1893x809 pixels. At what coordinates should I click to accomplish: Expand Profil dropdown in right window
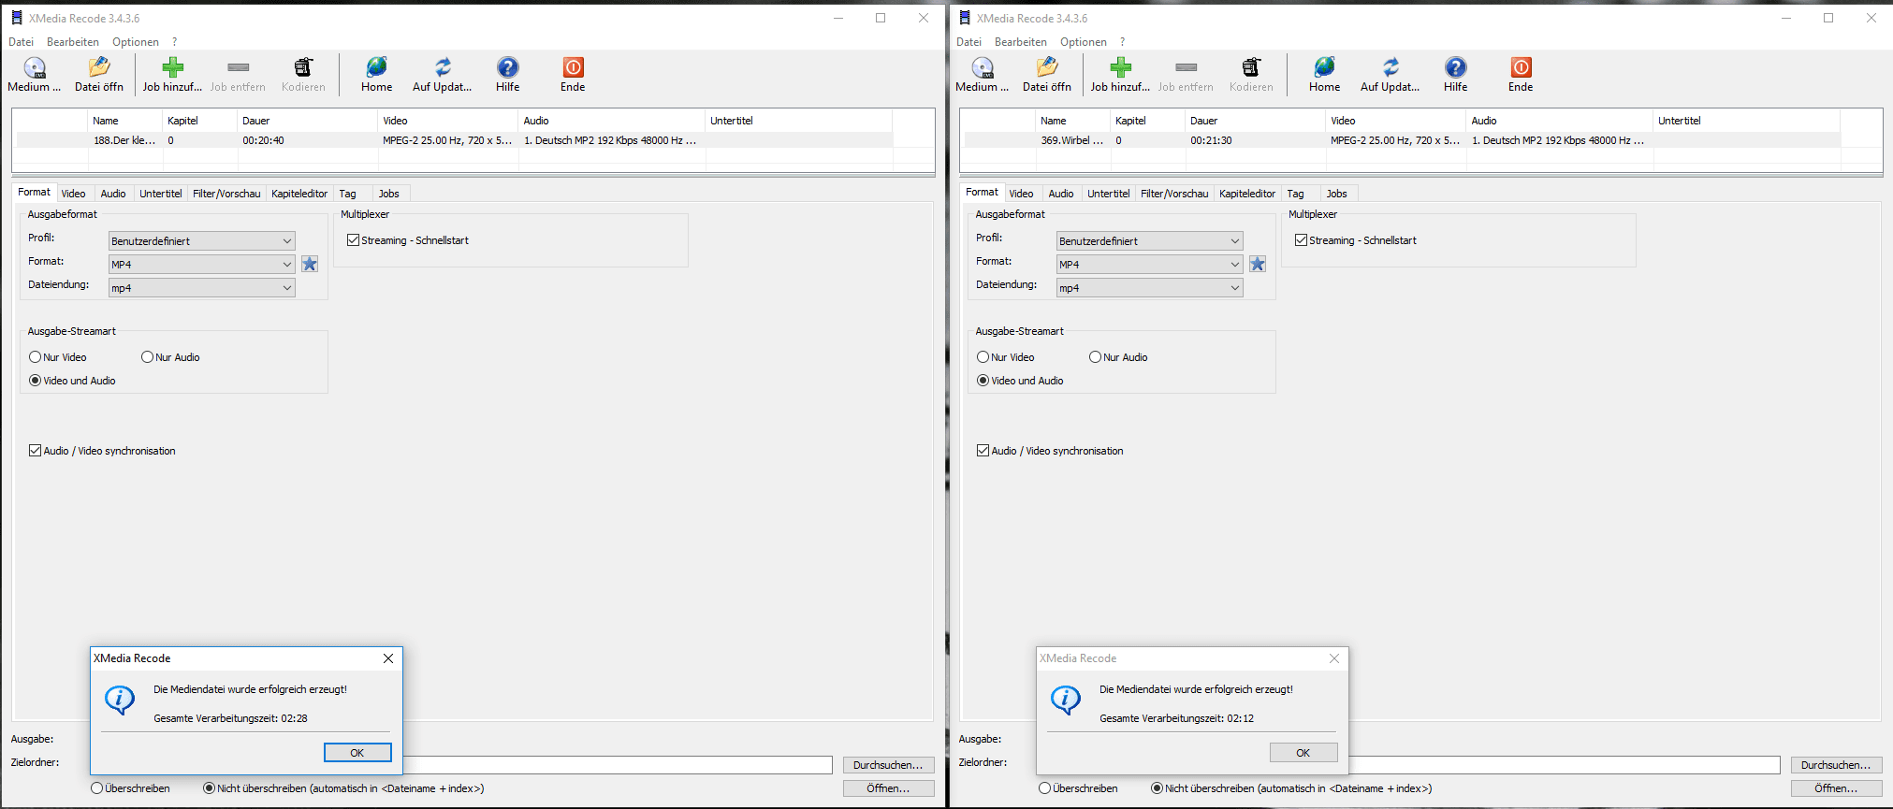click(x=1234, y=241)
